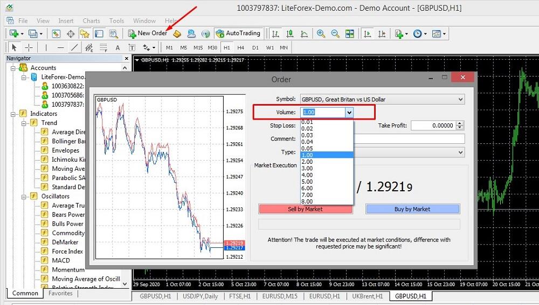Viewport: 539px width, 305px height.
Task: Zoom out on the chart
Action: 335,33
